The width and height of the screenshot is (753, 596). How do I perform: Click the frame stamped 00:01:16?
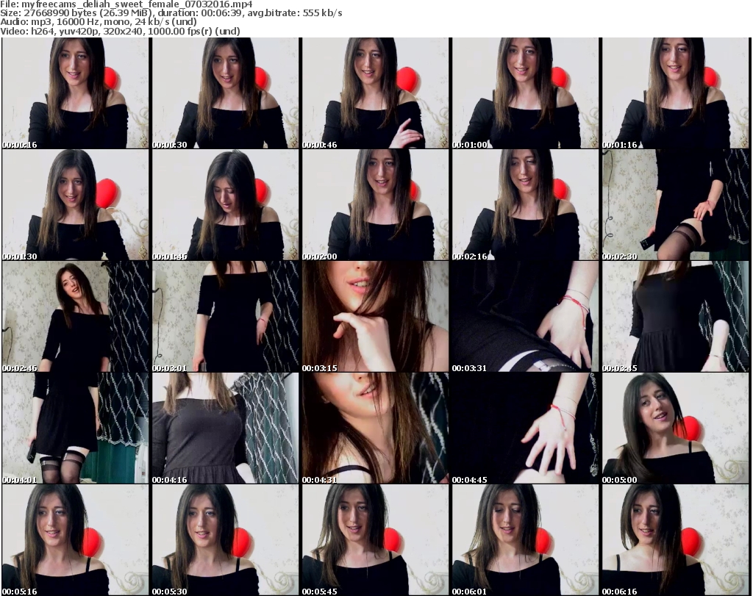(675, 93)
